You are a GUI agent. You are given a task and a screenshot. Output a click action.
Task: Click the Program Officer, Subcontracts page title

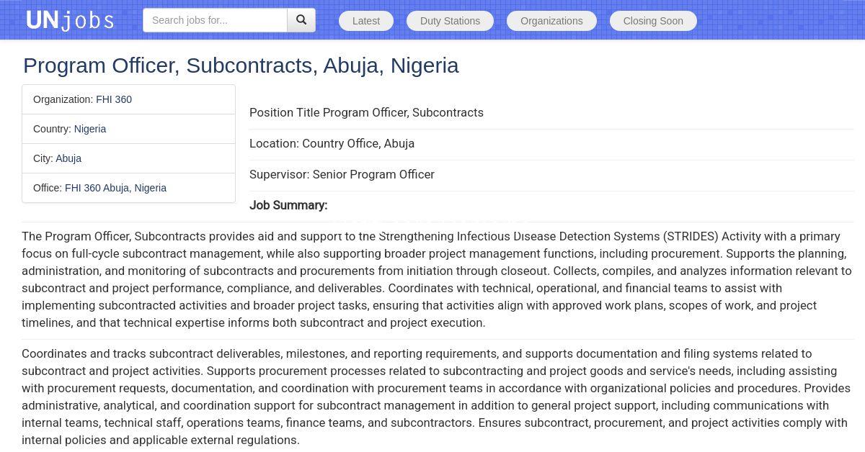(x=241, y=65)
